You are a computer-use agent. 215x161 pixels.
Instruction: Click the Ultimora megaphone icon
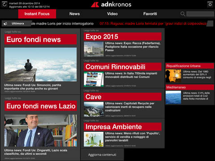5,24
